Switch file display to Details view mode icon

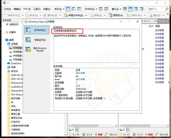click(x=68, y=9)
